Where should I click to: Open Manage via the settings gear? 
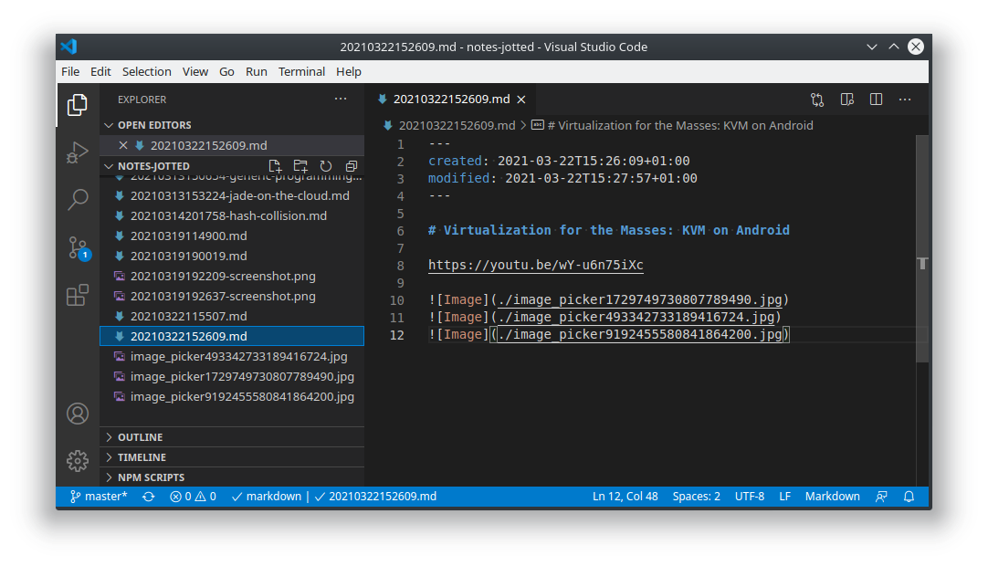[78, 461]
